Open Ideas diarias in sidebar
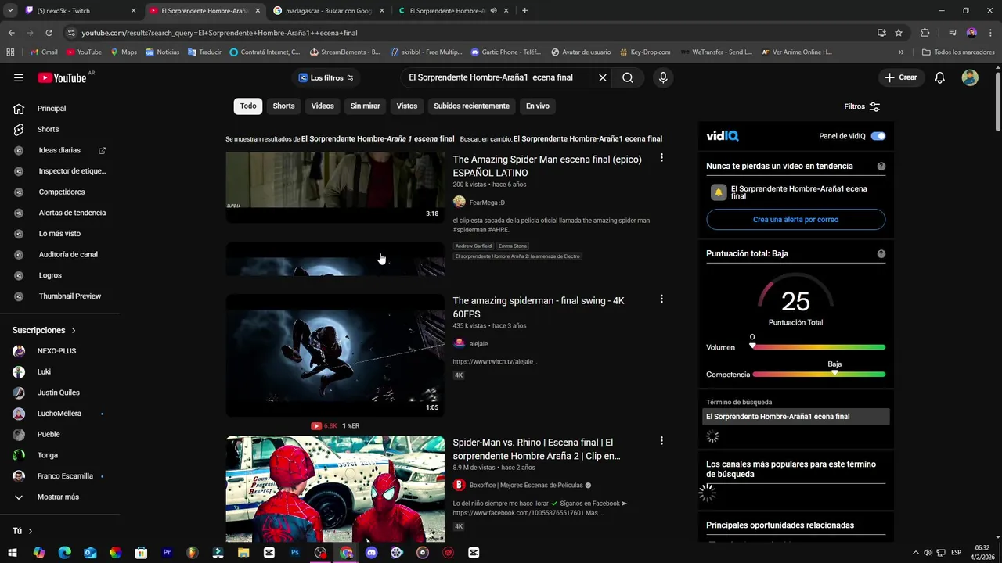1002x563 pixels. pyautogui.click(x=59, y=150)
